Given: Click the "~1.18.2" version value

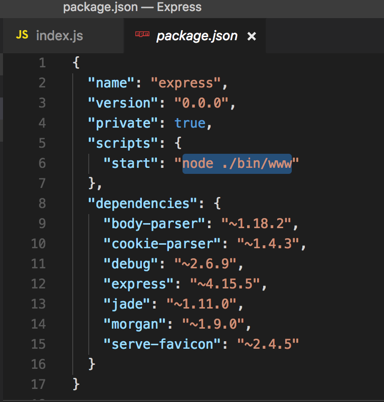Looking at the screenshot, I should tap(256, 224).
